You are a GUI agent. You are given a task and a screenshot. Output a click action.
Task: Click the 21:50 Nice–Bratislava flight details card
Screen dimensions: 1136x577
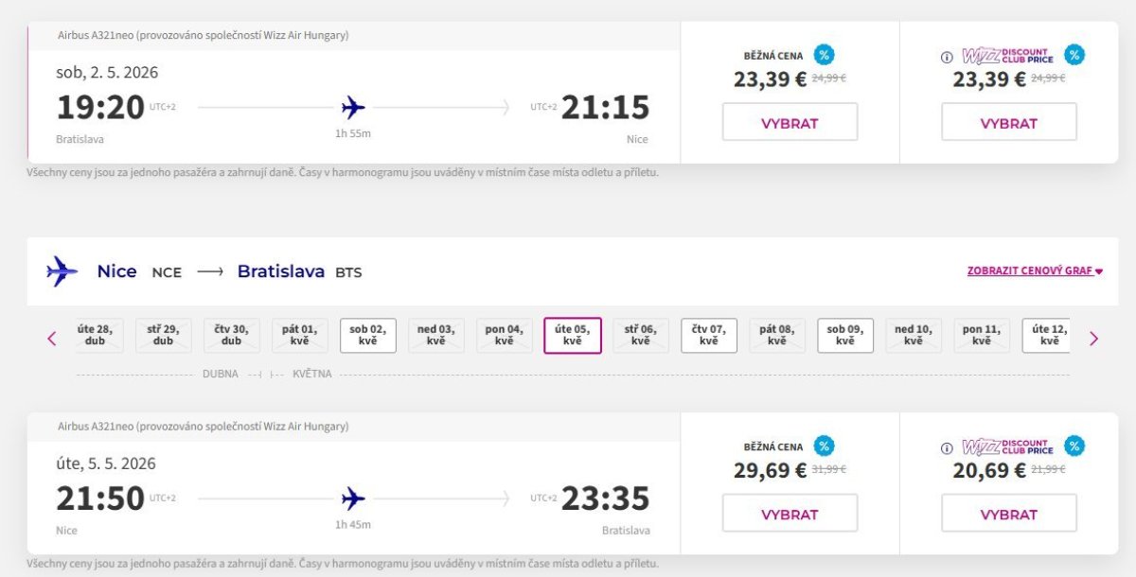(352, 498)
